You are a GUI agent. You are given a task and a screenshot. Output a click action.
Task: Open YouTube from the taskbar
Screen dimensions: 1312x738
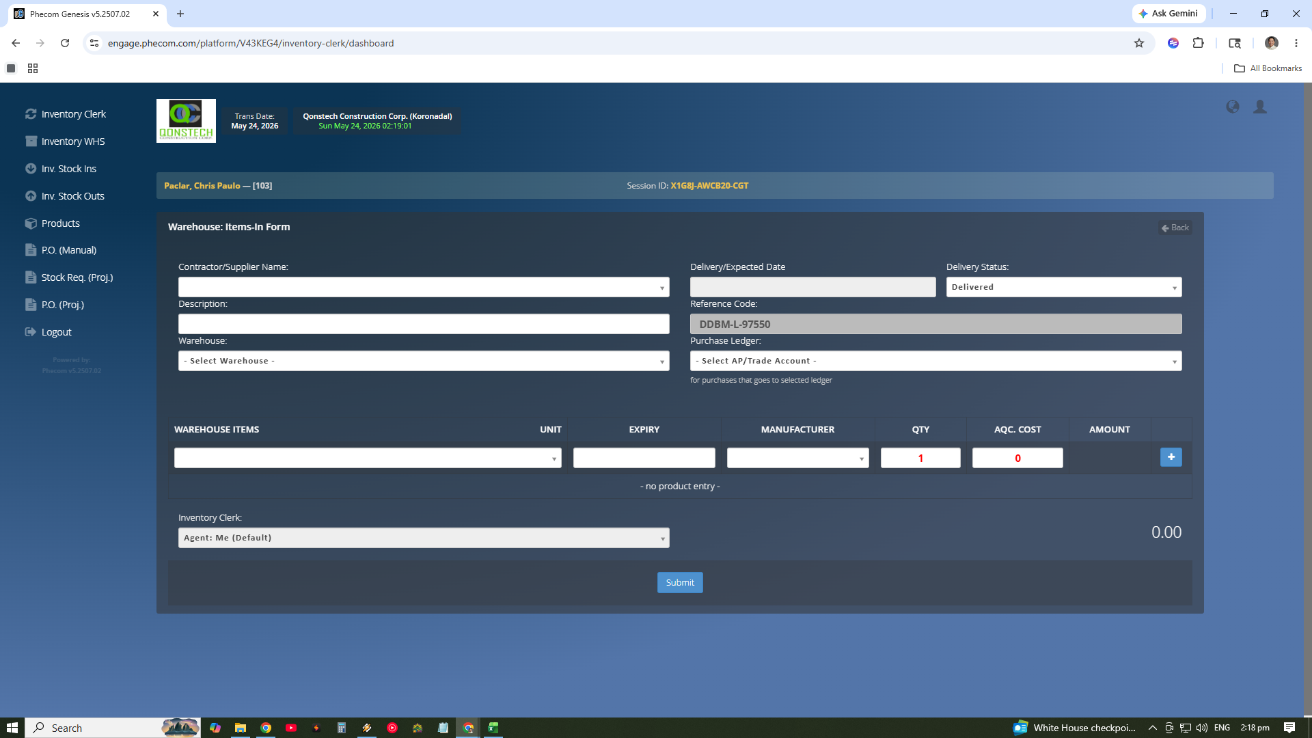[291, 728]
